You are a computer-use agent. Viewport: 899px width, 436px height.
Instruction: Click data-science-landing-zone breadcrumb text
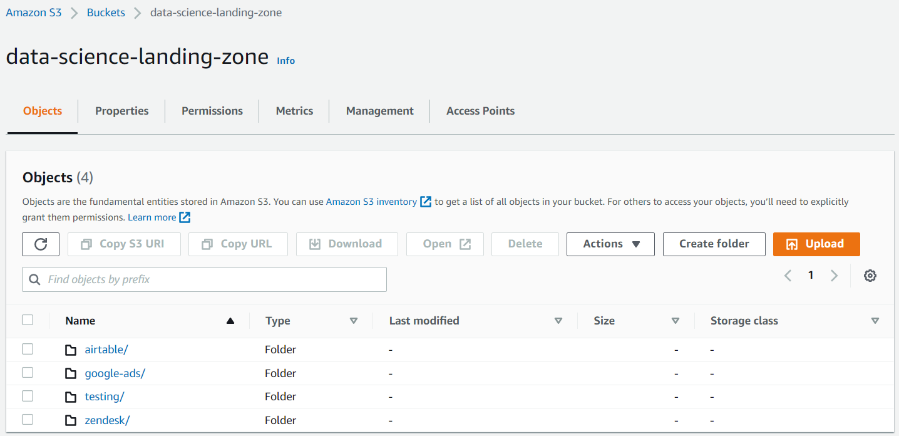pos(216,13)
